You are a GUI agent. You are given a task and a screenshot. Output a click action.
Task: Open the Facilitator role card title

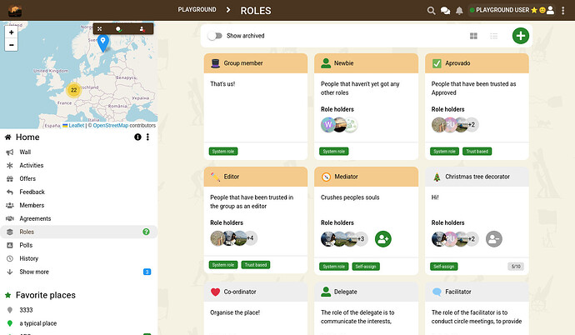pos(458,292)
